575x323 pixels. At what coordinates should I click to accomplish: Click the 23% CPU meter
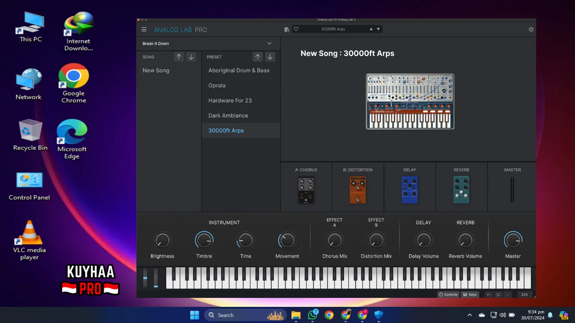(525, 295)
